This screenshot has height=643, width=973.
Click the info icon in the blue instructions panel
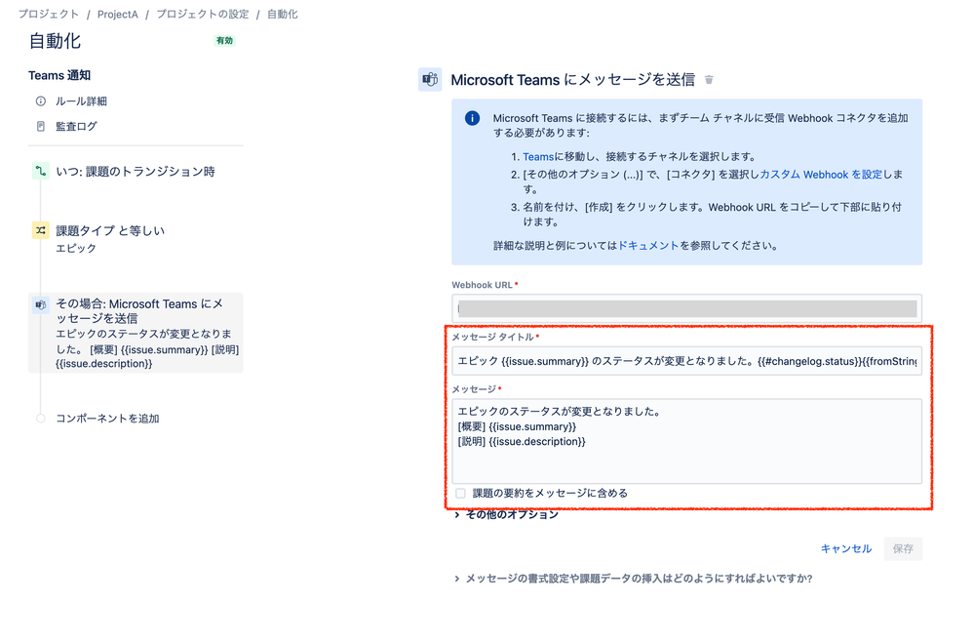click(x=471, y=117)
